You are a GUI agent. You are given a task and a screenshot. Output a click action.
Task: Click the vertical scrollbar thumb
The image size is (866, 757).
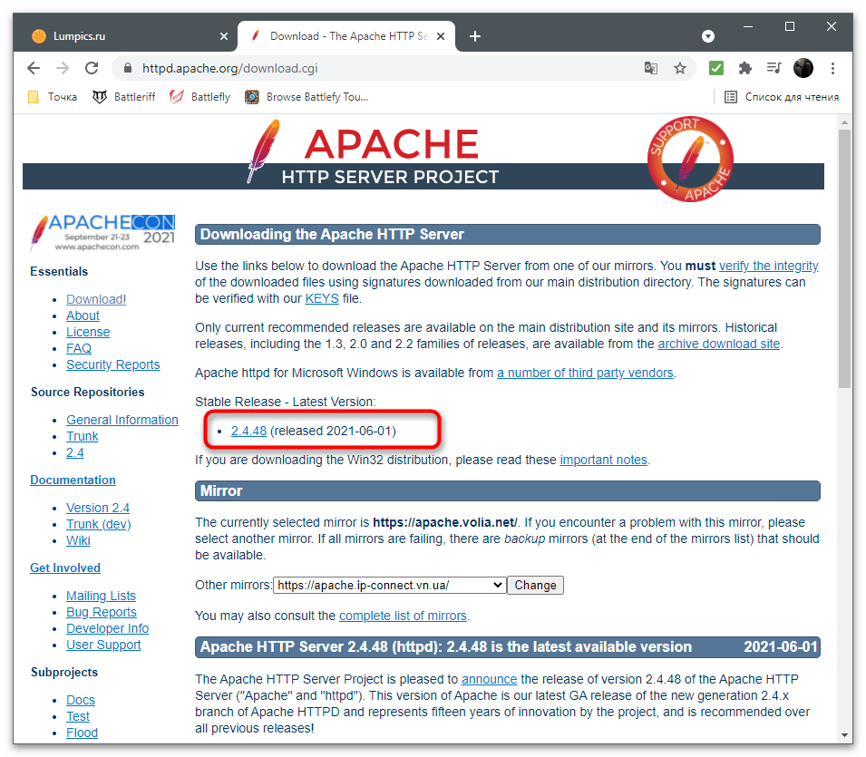click(x=844, y=258)
